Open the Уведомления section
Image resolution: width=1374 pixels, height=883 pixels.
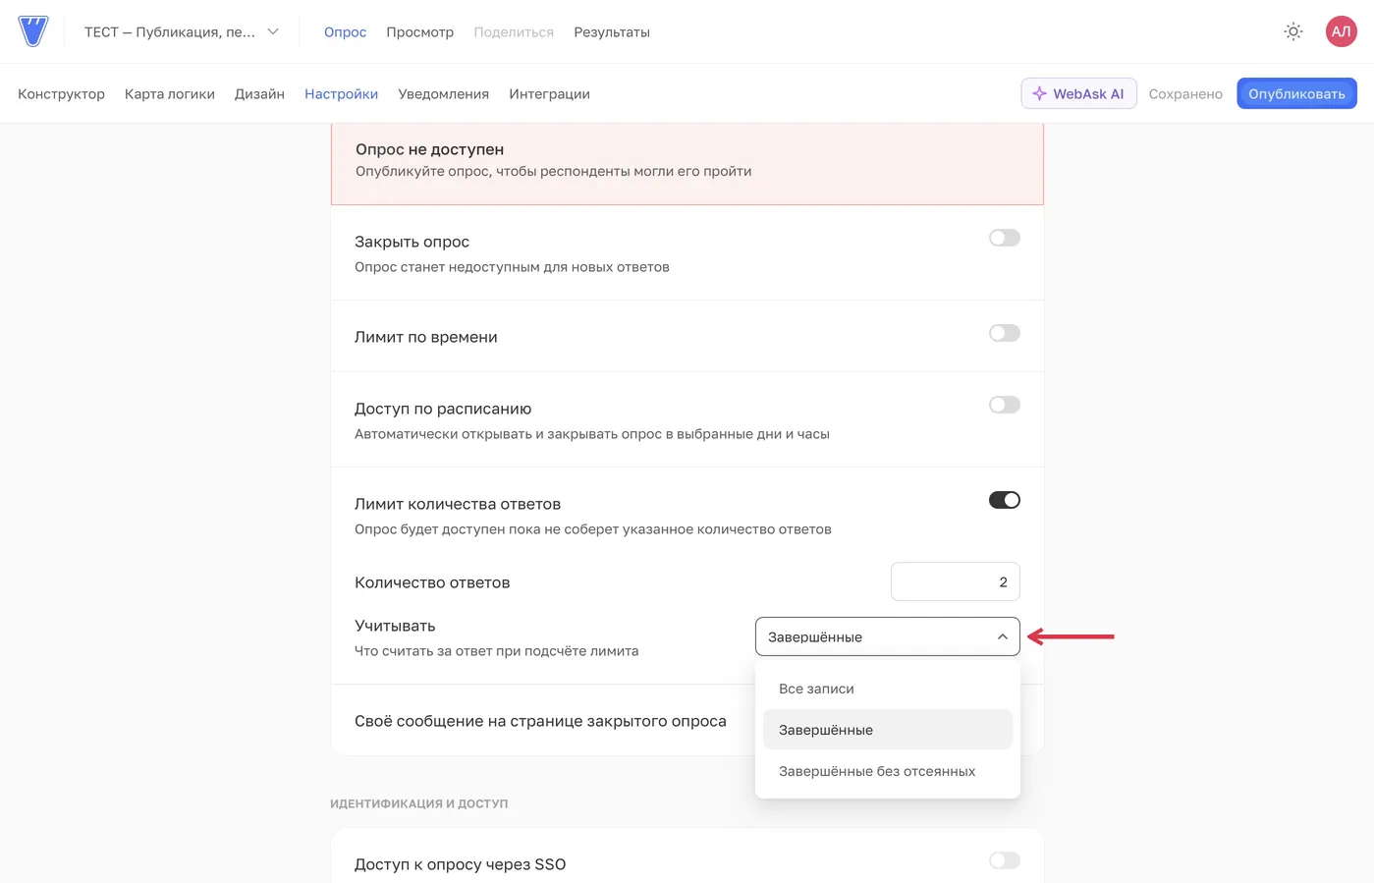(x=443, y=93)
